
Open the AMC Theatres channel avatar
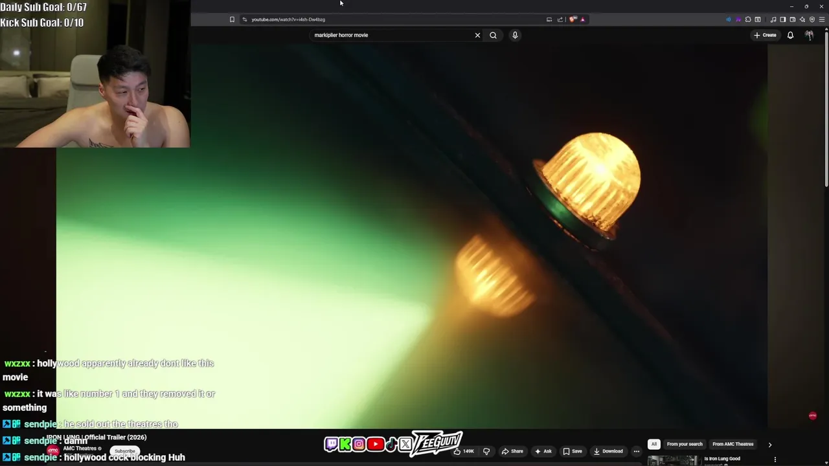(x=52, y=450)
